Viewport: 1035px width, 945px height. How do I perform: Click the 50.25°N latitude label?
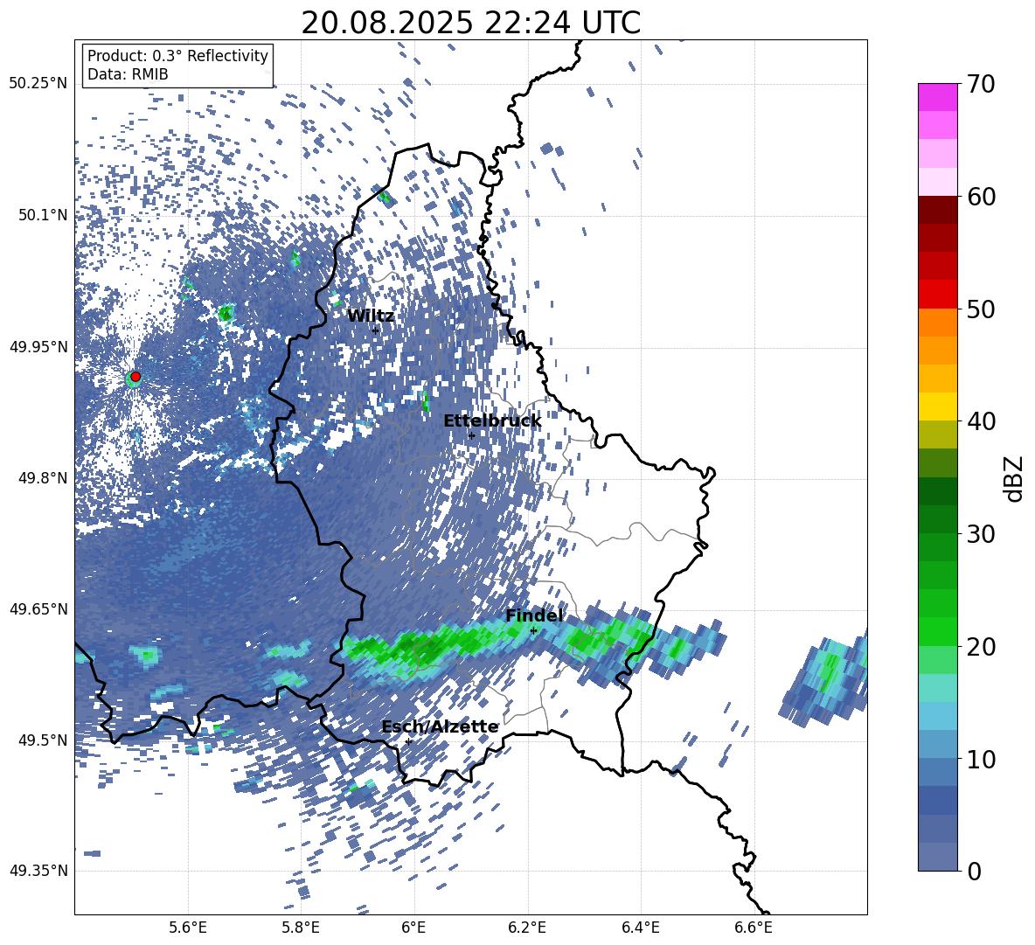tap(38, 84)
